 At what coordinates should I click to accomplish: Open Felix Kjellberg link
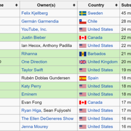pyautogui.click(x=35, y=13)
